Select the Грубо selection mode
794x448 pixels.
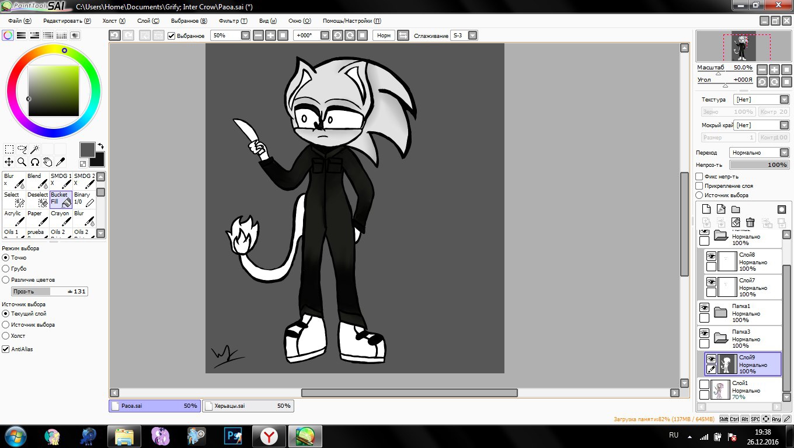pos(6,269)
